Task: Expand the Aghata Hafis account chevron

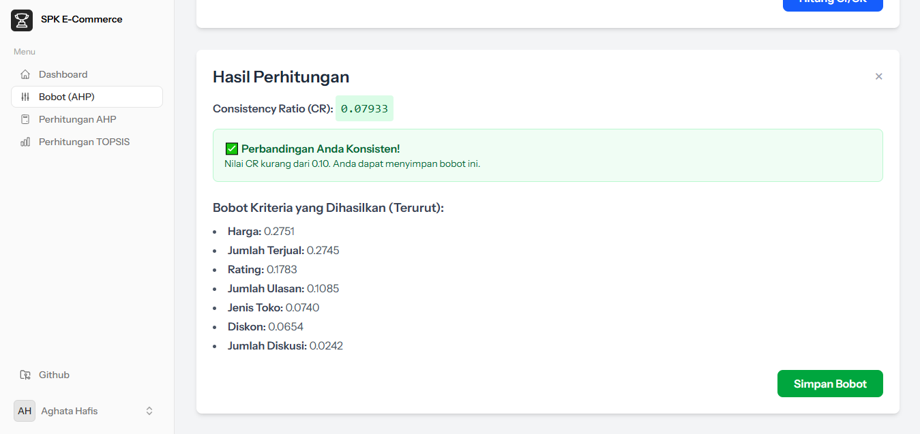Action: click(149, 410)
